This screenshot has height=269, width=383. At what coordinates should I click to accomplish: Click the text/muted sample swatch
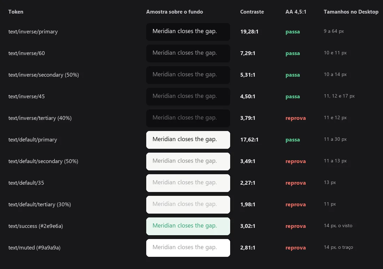coord(188,248)
